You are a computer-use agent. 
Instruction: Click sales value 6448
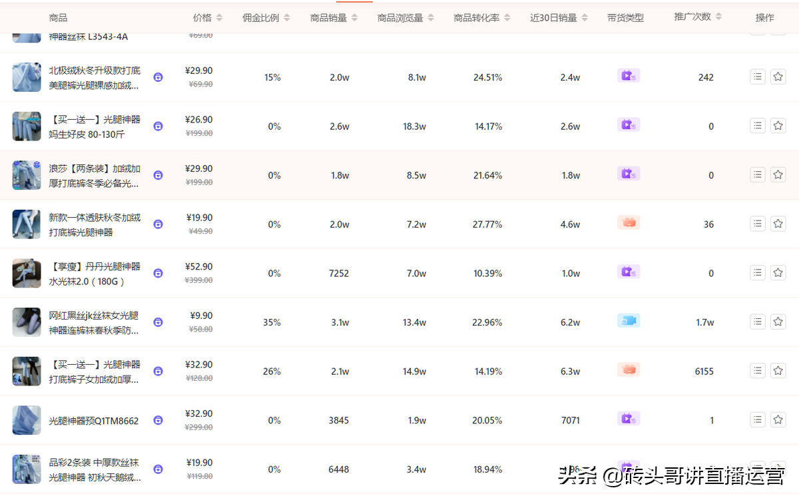point(339,469)
